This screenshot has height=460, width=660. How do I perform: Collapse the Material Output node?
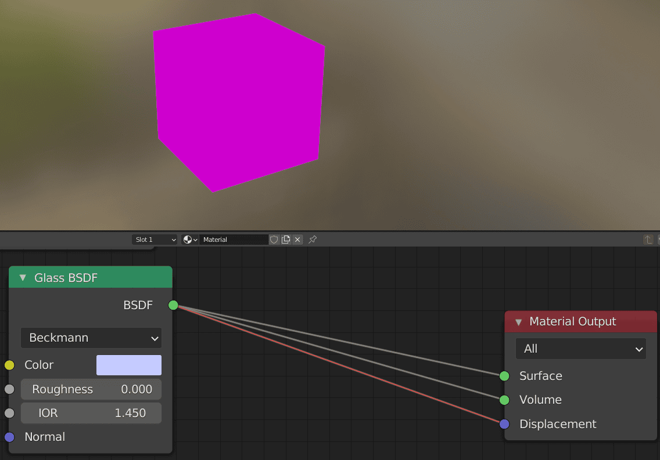pyautogui.click(x=517, y=321)
